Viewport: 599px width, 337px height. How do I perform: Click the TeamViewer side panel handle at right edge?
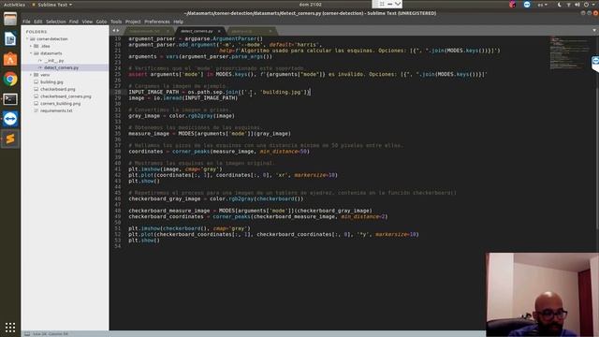pyautogui.click(x=595, y=64)
